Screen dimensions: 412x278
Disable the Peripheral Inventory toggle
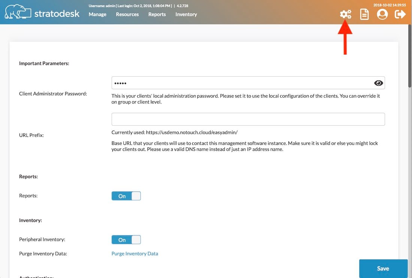pos(126,239)
